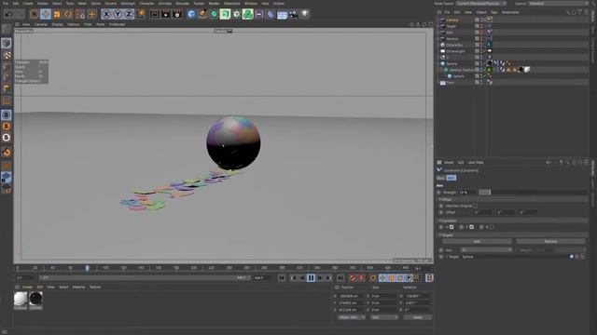The width and height of the screenshot is (597, 335).
Task: Click the Strength percentage field
Action: tap(467, 193)
